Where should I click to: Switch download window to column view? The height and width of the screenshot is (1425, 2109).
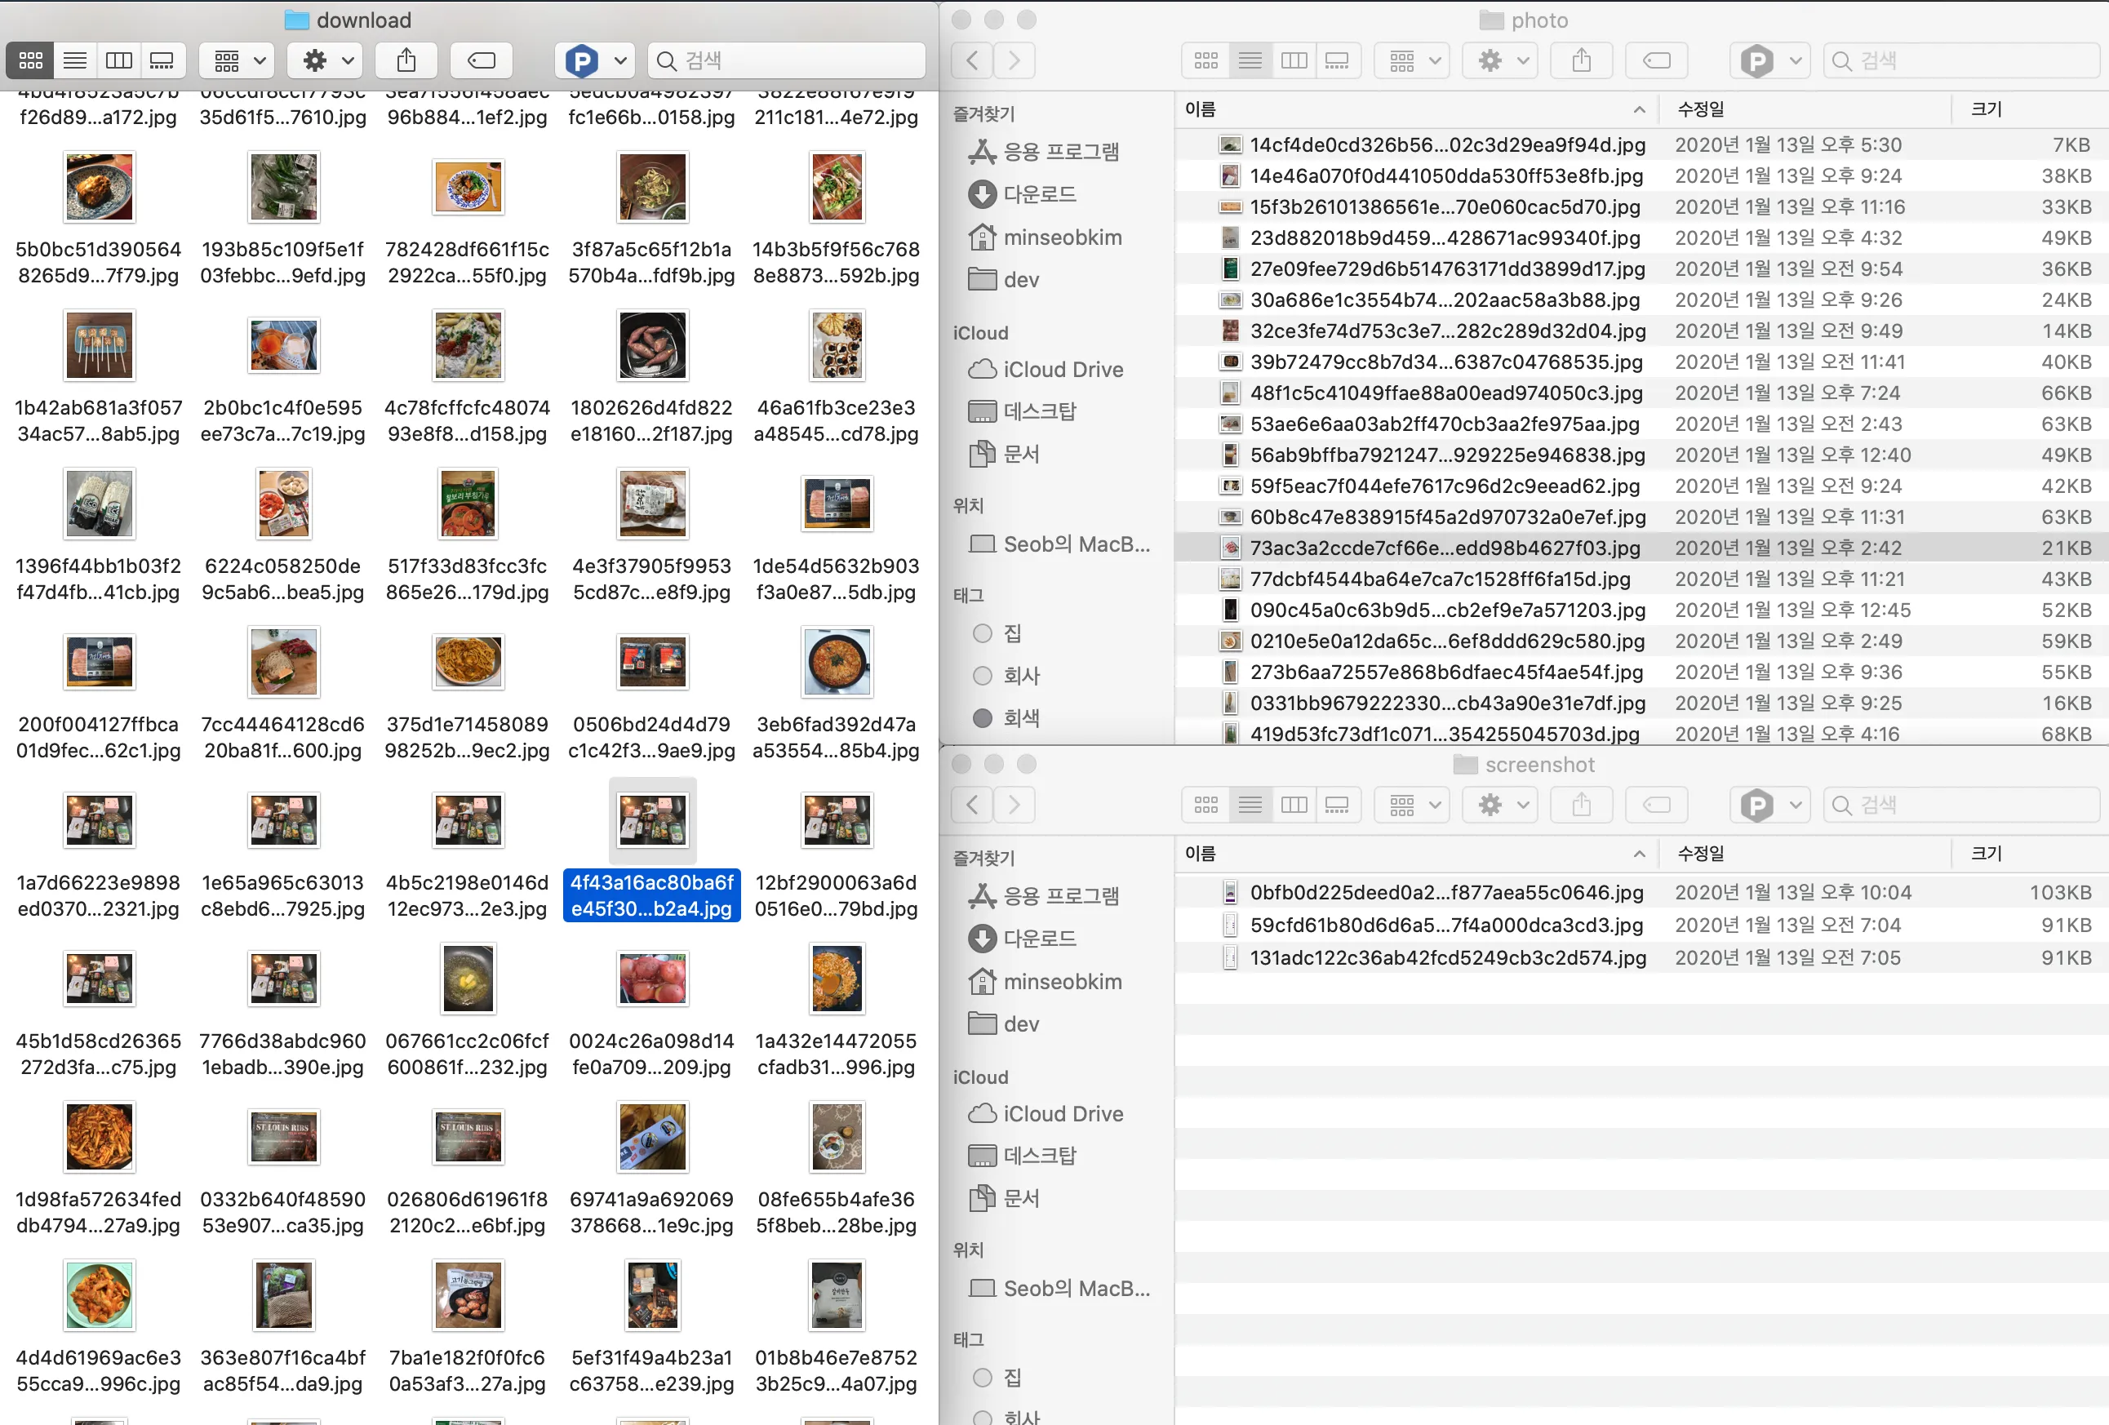[x=119, y=61]
